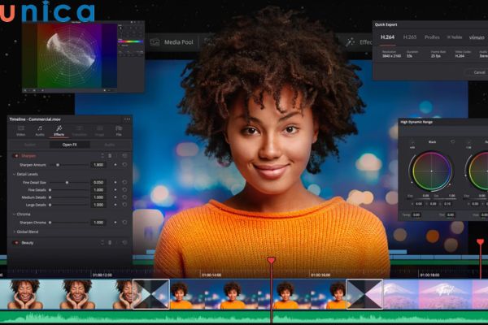This screenshot has width=488, height=325.
Task: Add keyframe for Sharpen Chroma
Action: click(x=115, y=223)
